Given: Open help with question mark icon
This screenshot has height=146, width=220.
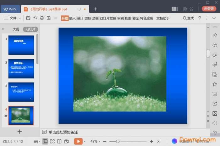Looking at the screenshot, I should (200, 18).
